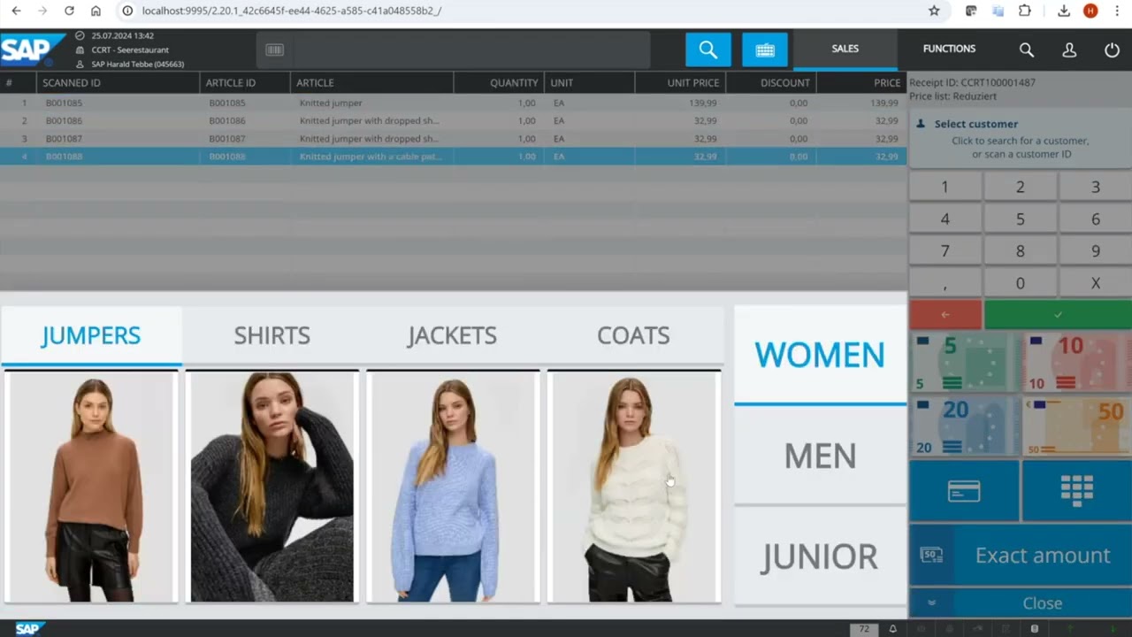Add the light blue jumper product
The image size is (1132, 637).
click(453, 487)
